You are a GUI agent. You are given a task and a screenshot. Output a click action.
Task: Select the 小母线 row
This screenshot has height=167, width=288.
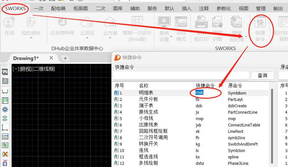(191, 118)
